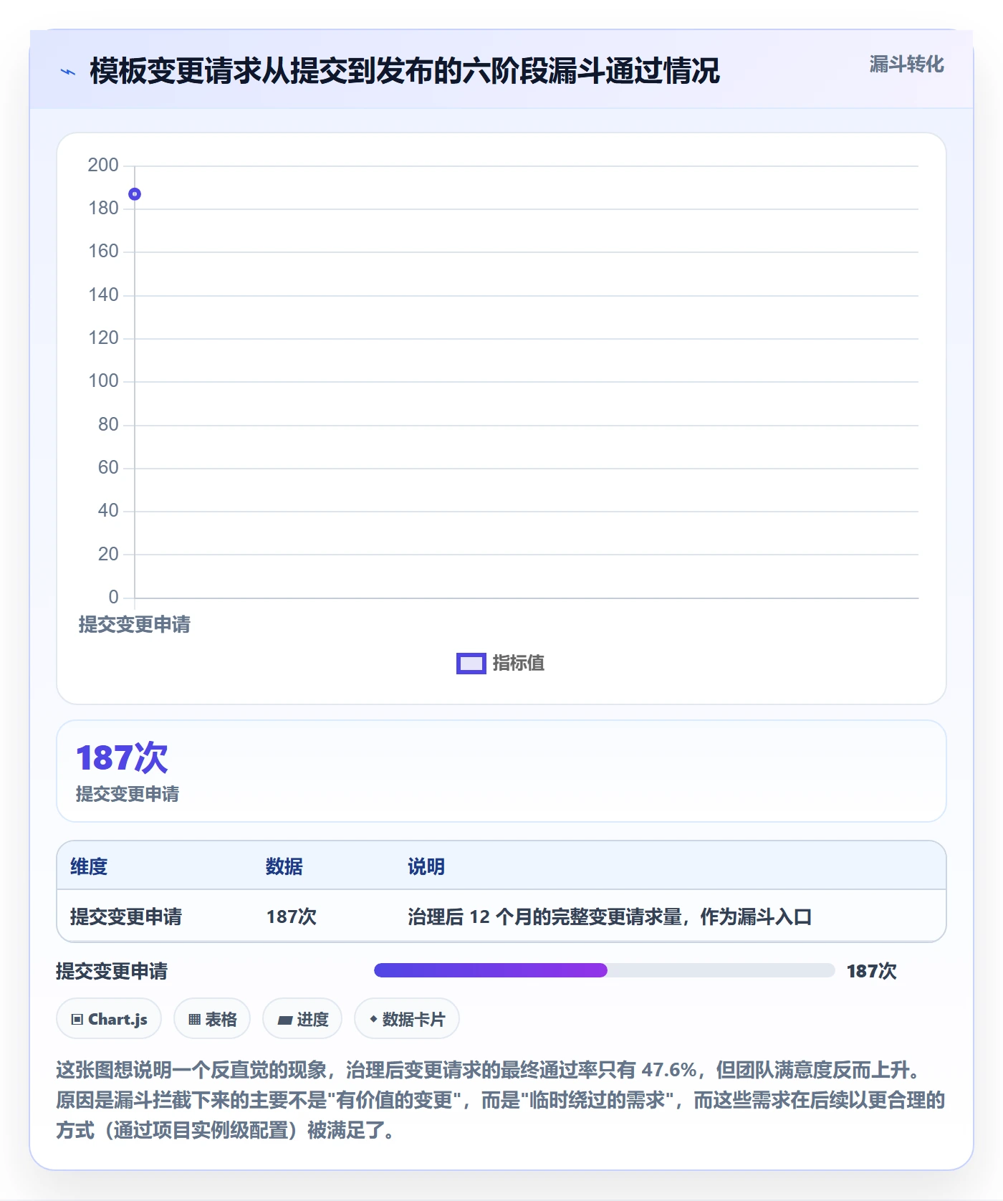The image size is (1003, 1201).
Task: Click the 数据 table column header
Action: click(x=284, y=867)
